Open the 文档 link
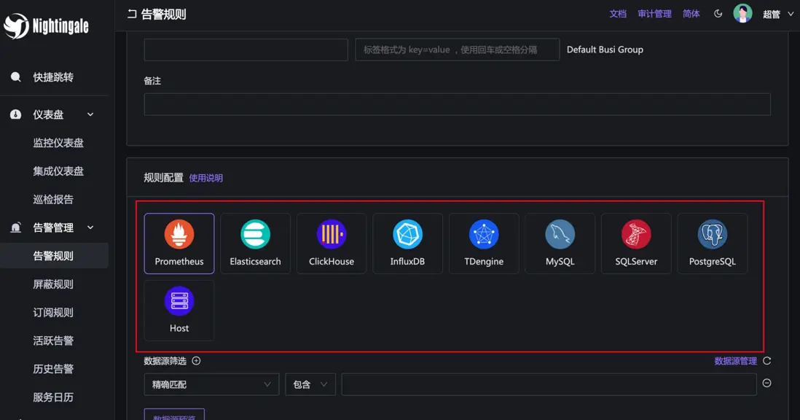The image size is (800, 420). 617,14
